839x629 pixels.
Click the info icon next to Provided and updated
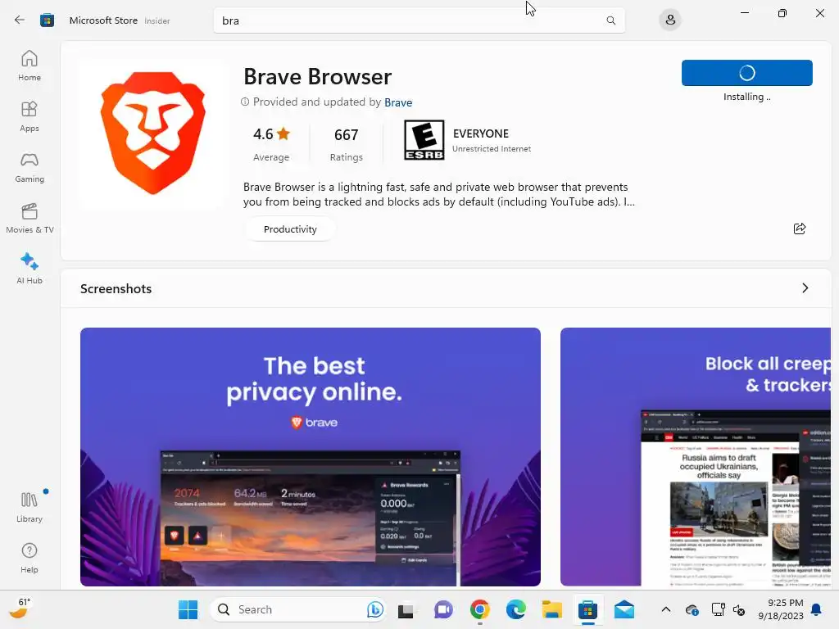(x=245, y=102)
